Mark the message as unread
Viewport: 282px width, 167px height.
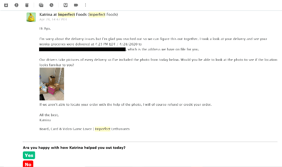point(41,5)
